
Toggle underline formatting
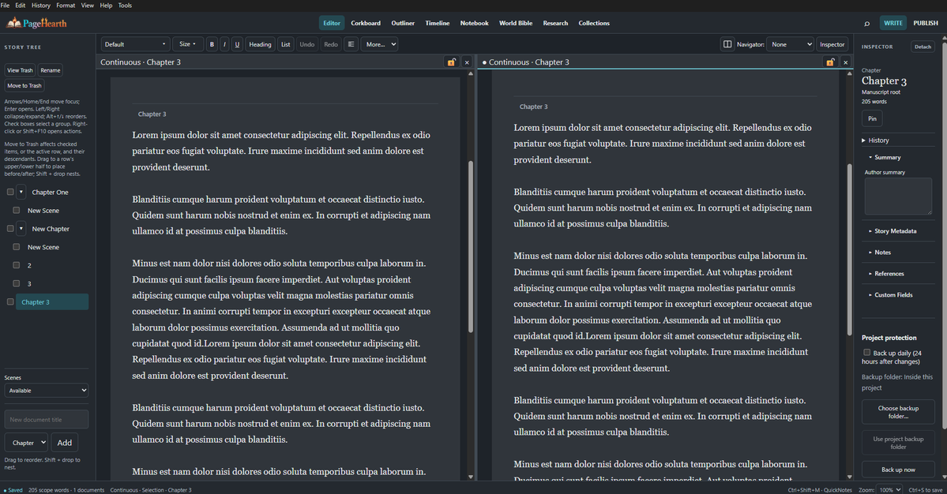[237, 44]
